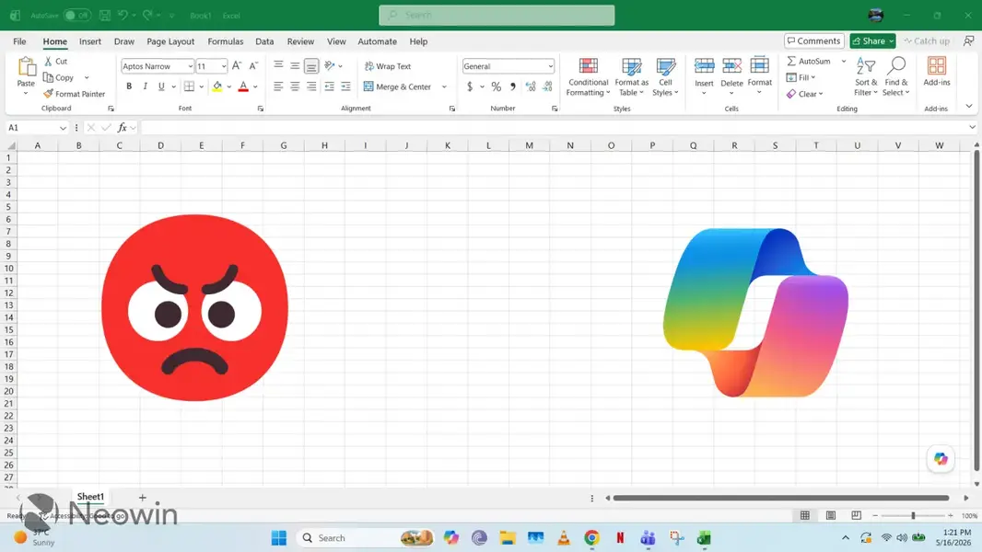Image resolution: width=982 pixels, height=552 pixels.
Task: Toggle Bold formatting
Action: (x=129, y=86)
